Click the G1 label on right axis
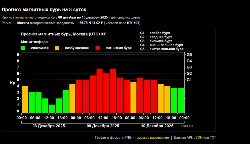 [189, 80]
